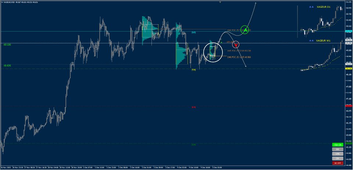This screenshot has width=353, height=170.
Task: Click the XAGEUR W1 label
Action: 323,40
